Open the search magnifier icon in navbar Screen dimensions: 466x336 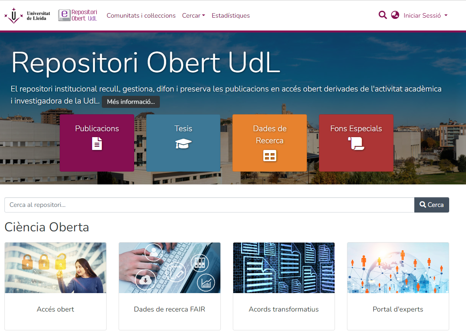(382, 15)
